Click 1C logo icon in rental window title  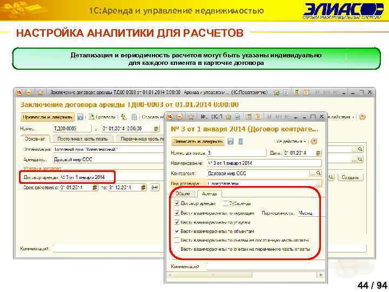tap(19, 92)
